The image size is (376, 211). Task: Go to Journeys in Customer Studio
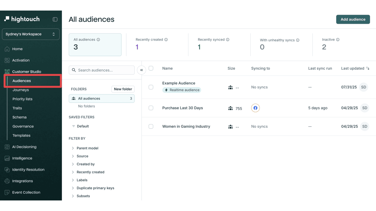21,90
